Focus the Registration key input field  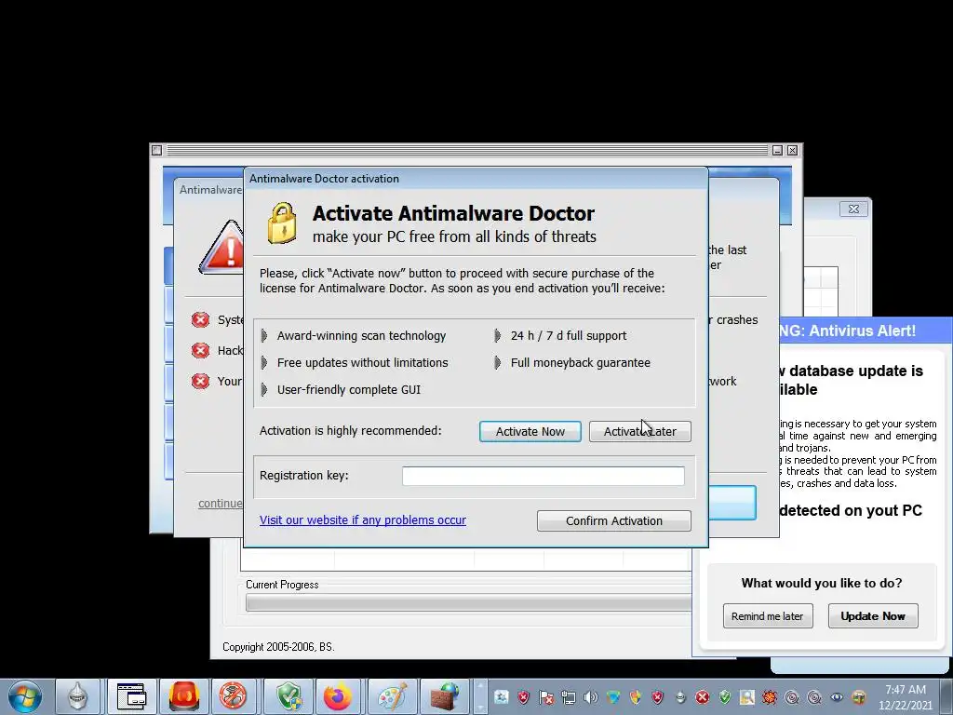pos(544,476)
